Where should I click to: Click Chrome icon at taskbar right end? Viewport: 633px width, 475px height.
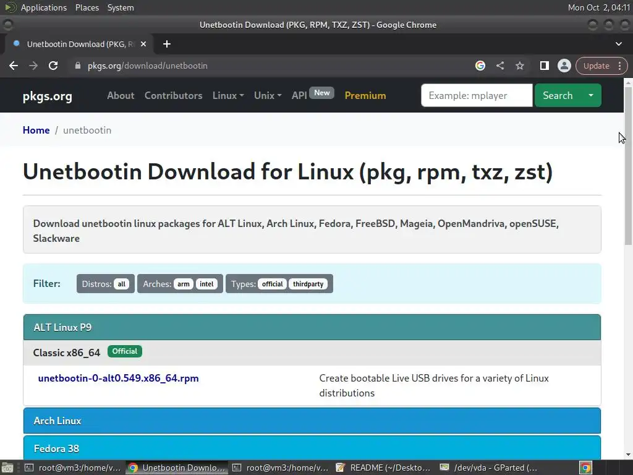586,468
